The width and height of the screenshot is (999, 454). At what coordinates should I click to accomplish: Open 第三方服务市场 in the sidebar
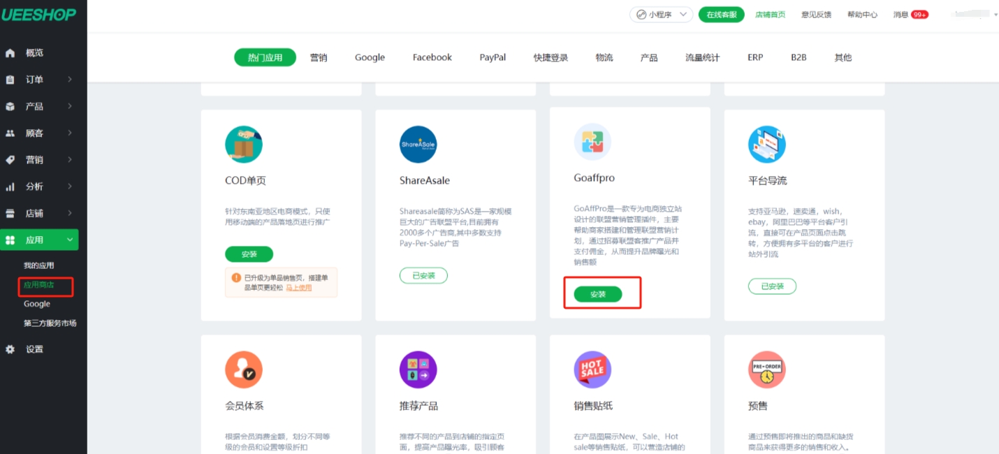[50, 323]
